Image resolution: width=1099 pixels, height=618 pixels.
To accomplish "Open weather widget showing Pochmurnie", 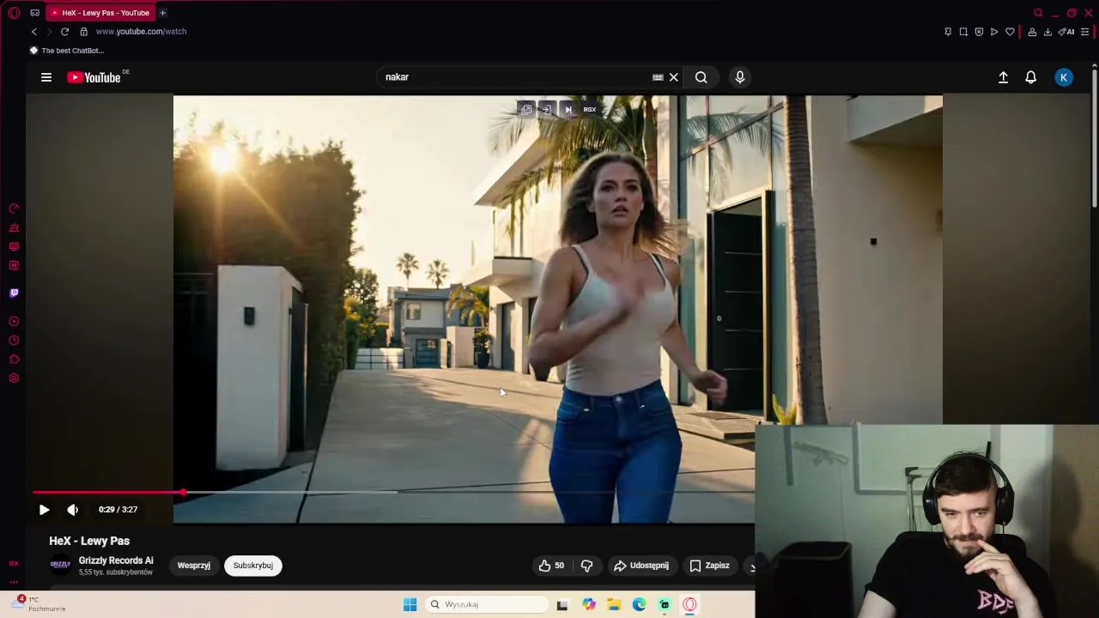I will (x=39, y=604).
